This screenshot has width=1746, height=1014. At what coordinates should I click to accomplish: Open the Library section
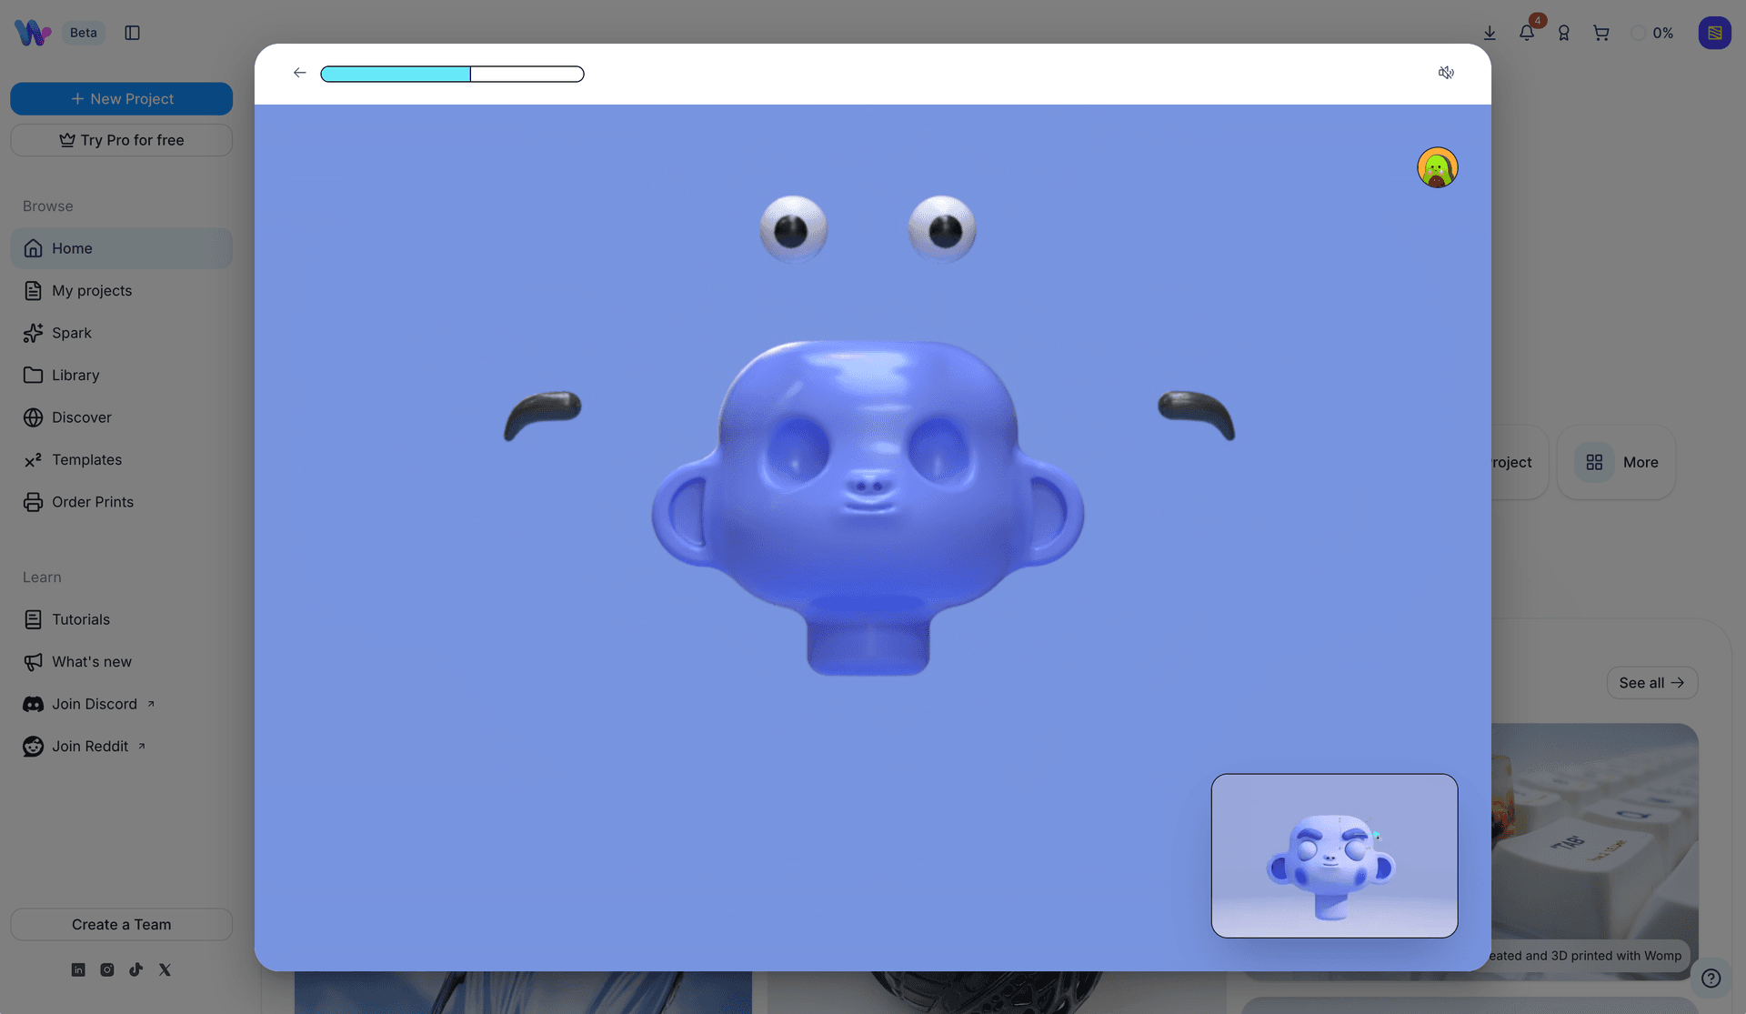pos(75,375)
